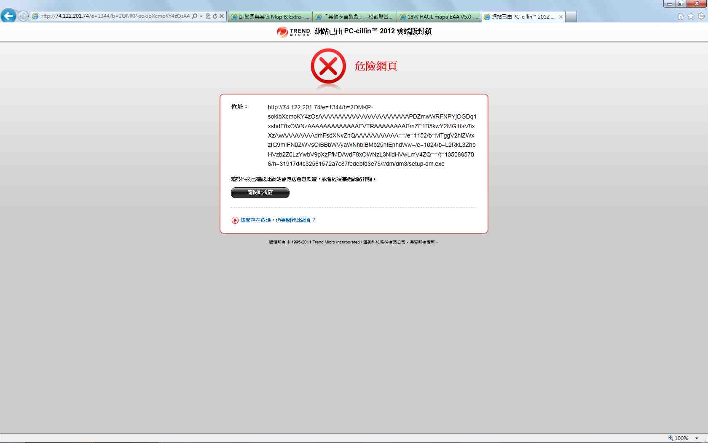Click the Compatibility View icon
The width and height of the screenshot is (708, 443).
tap(208, 16)
